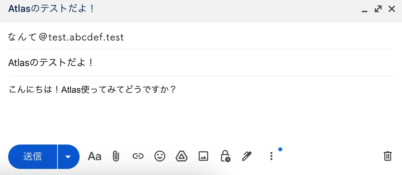Expand the compose window to full screen
Image resolution: width=402 pixels, height=175 pixels.
(x=378, y=9)
